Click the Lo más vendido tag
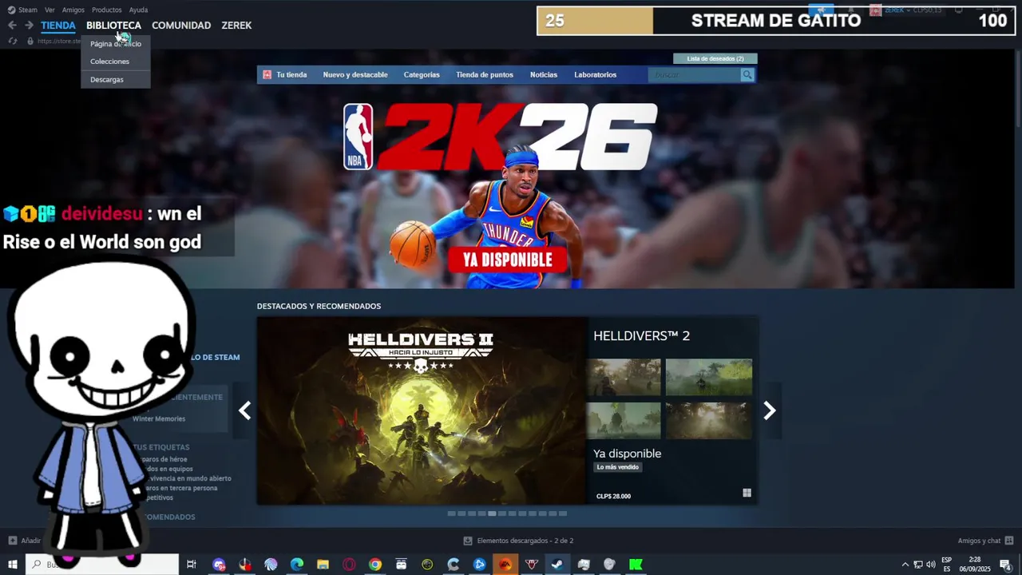This screenshot has height=575, width=1022. tap(618, 467)
